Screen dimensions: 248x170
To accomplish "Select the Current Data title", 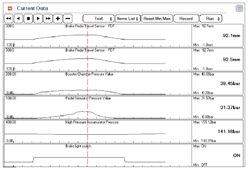I will [x=32, y=9].
